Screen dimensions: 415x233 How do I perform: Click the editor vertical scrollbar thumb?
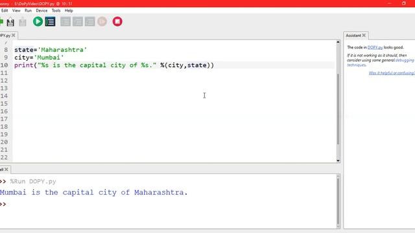338,109
